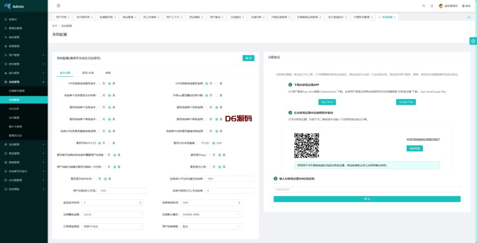Set 是否完成单个商品返本 to 否
The height and width of the screenshot is (243, 477).
(x=100, y=119)
